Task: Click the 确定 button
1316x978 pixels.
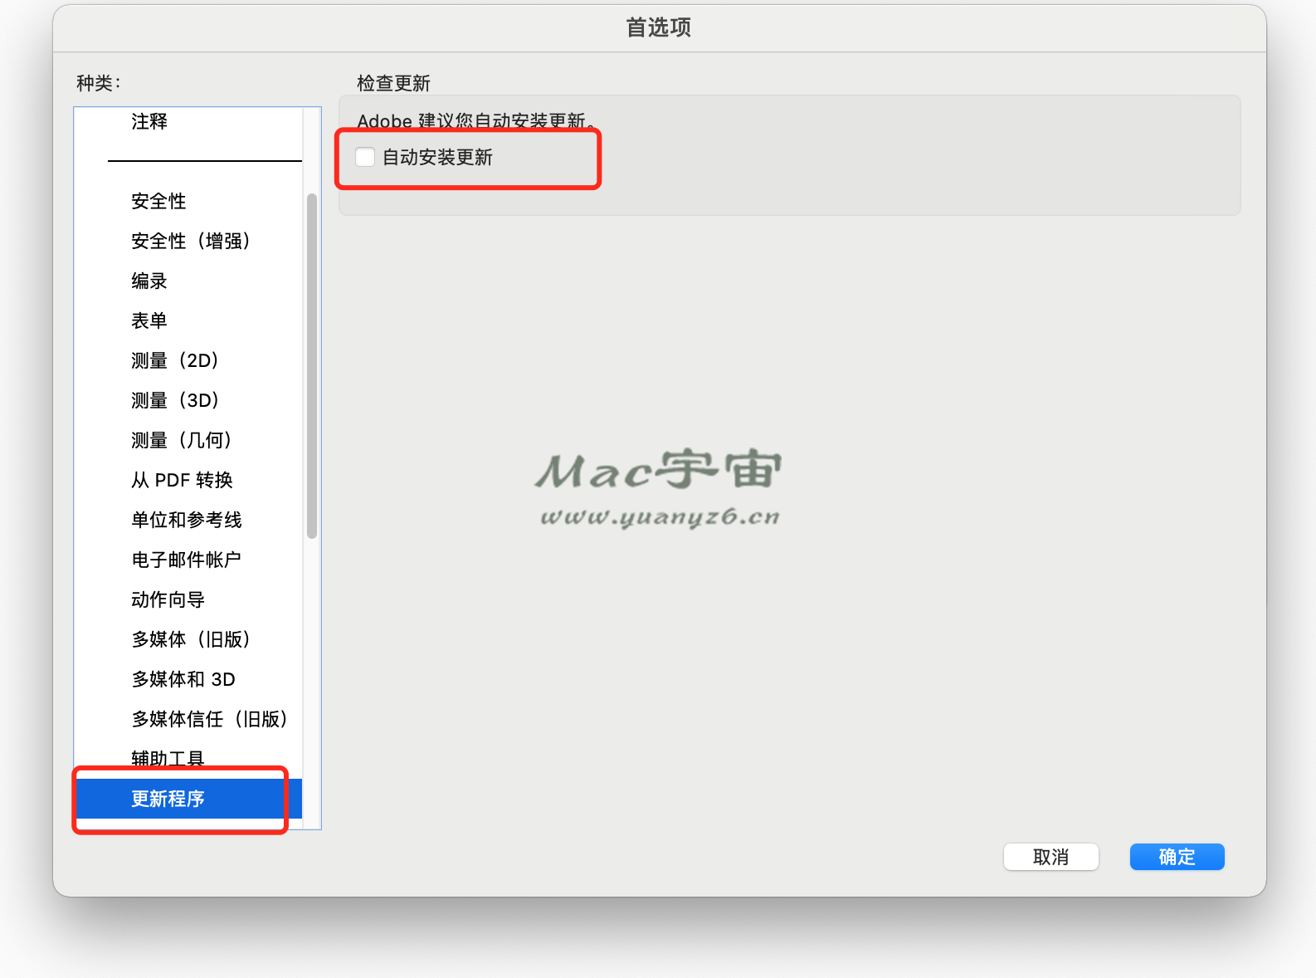Action: click(x=1177, y=857)
